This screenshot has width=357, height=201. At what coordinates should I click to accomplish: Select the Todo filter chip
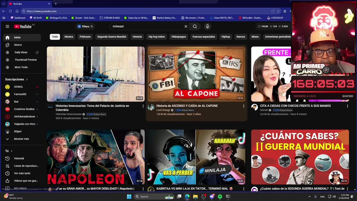pos(55,37)
